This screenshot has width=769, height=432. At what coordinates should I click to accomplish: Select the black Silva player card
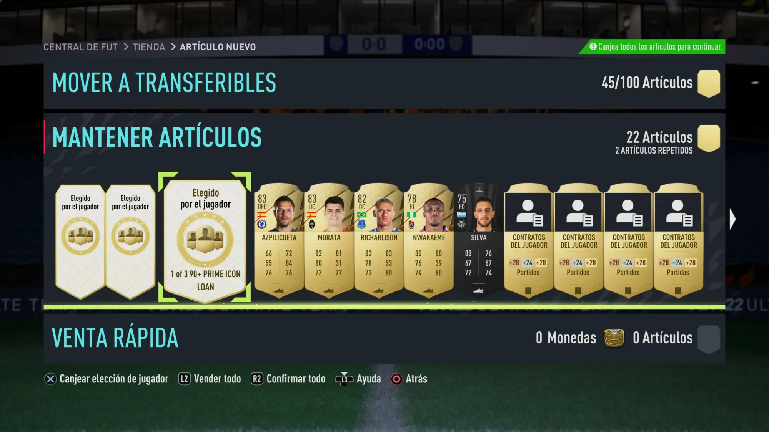pos(479,240)
